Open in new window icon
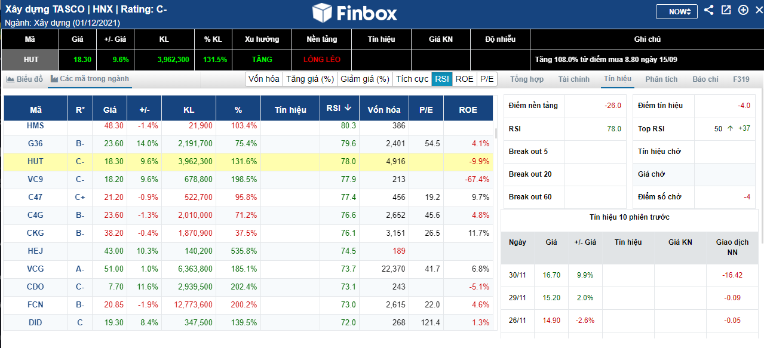This screenshot has height=348, width=764. [x=726, y=10]
